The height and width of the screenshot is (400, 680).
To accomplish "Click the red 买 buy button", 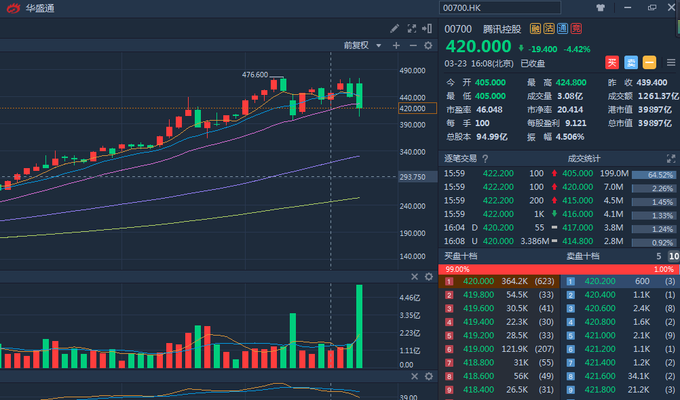I will (612, 62).
